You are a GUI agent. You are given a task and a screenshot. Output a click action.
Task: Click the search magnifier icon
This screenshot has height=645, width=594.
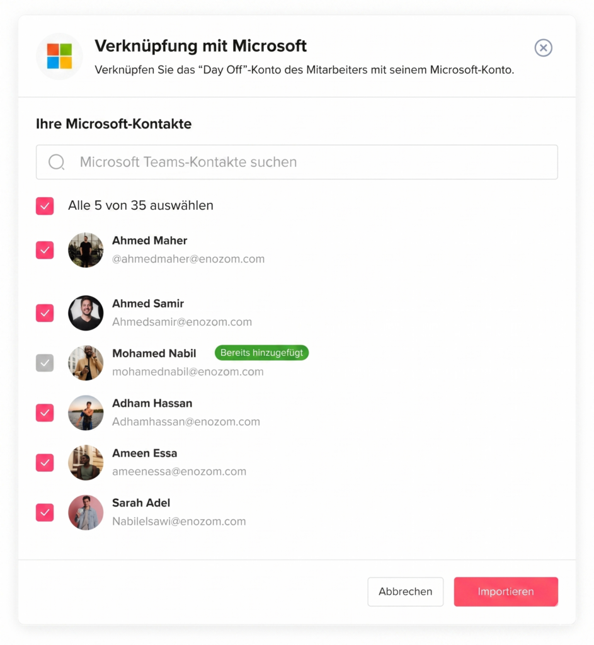point(57,162)
